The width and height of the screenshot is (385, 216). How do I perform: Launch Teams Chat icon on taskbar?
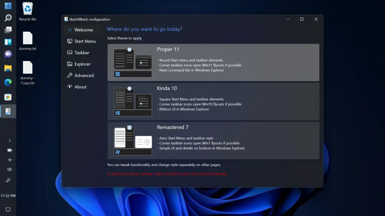tap(8, 54)
